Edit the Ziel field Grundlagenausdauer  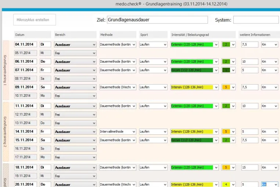pyautogui.click(x=157, y=20)
